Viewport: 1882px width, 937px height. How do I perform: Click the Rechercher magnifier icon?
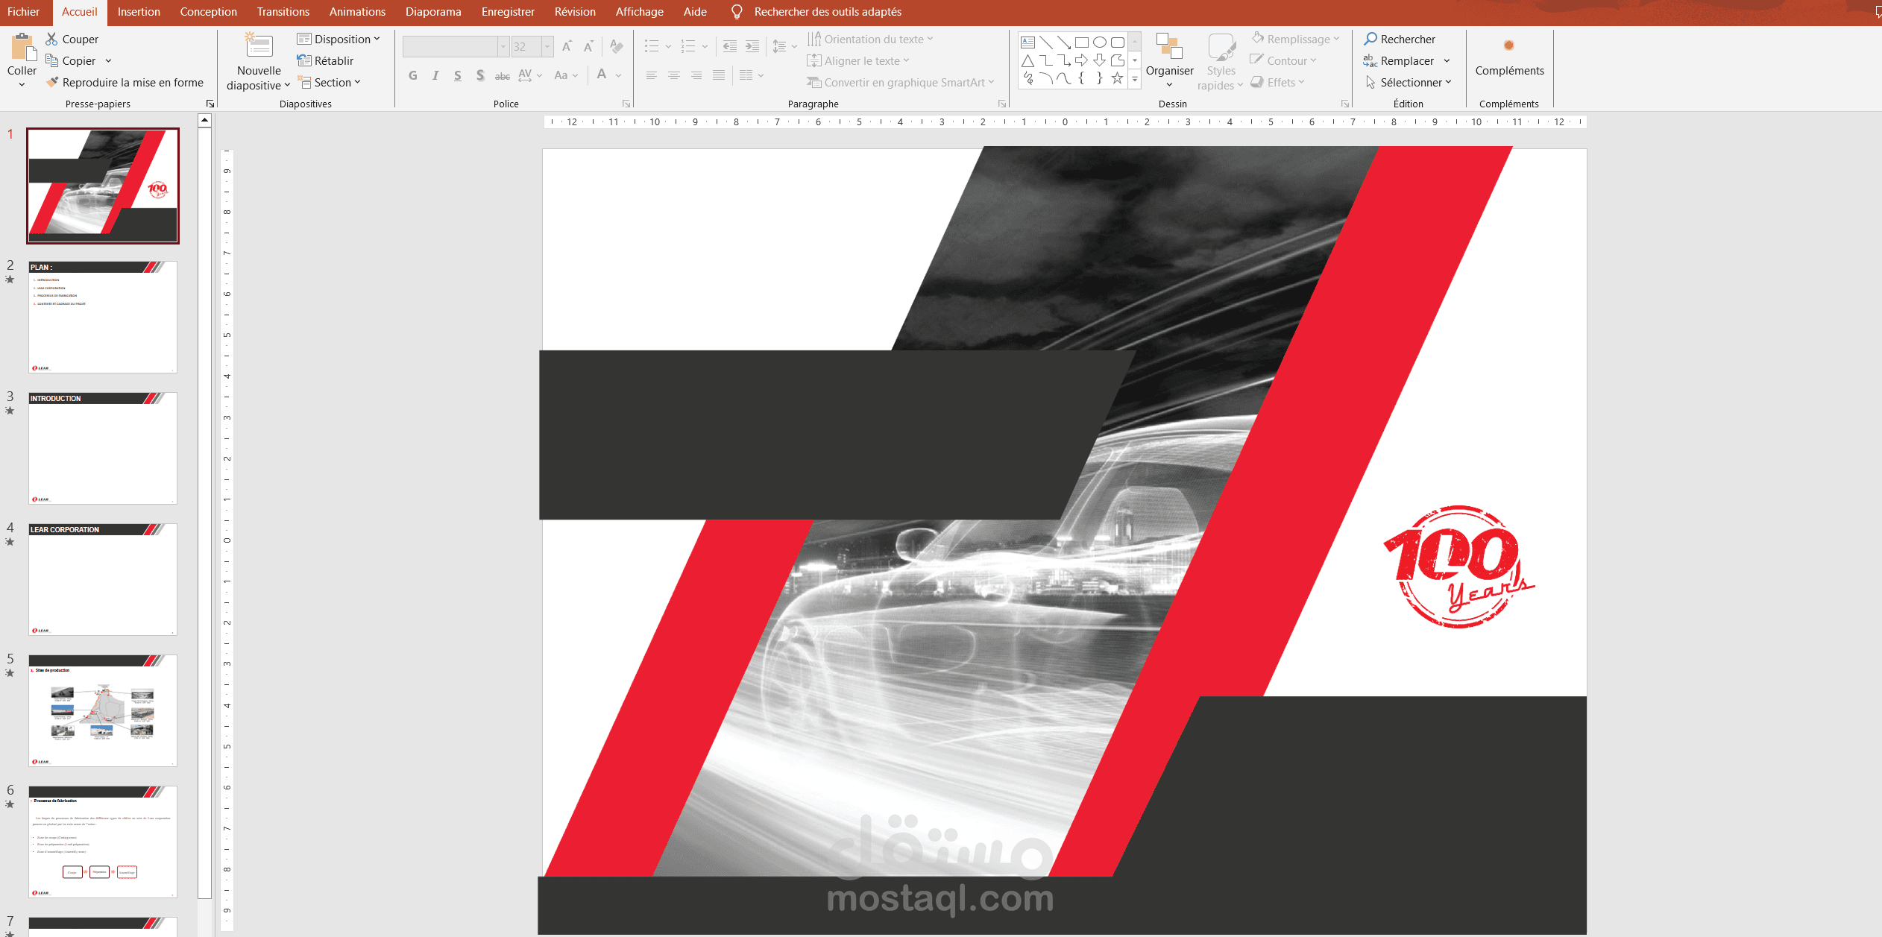[x=1370, y=39]
